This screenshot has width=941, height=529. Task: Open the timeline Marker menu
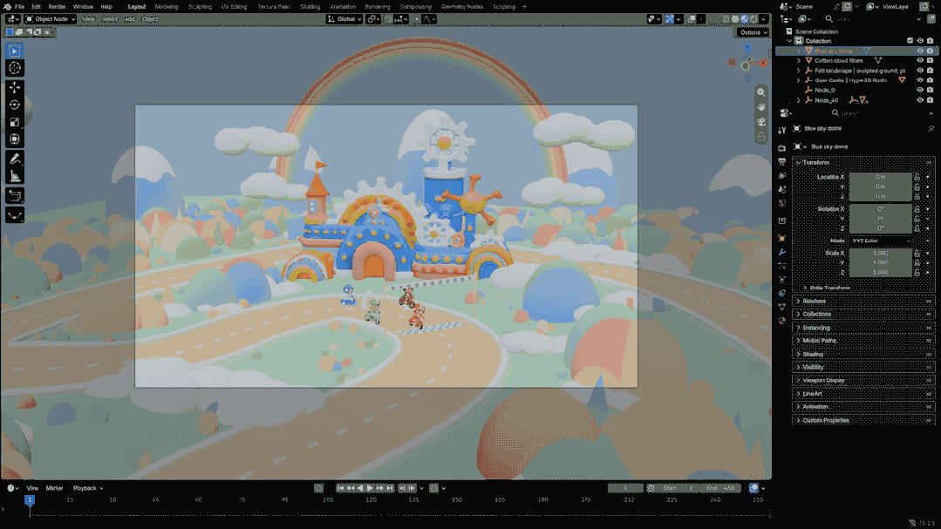tap(54, 488)
